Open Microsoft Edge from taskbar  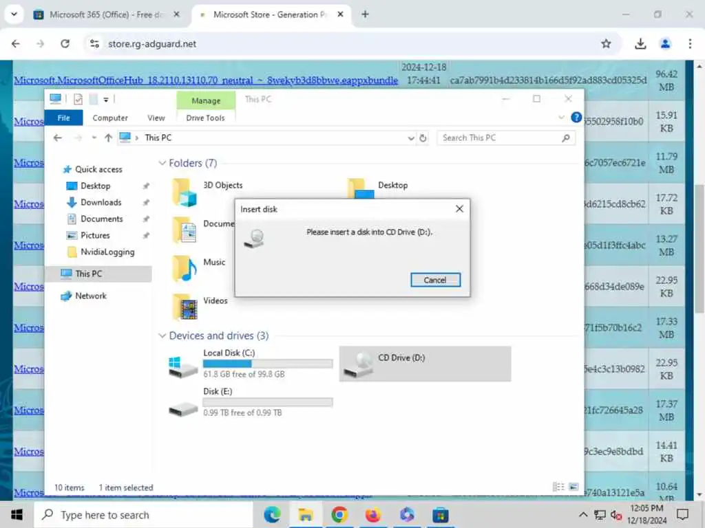[x=272, y=515]
